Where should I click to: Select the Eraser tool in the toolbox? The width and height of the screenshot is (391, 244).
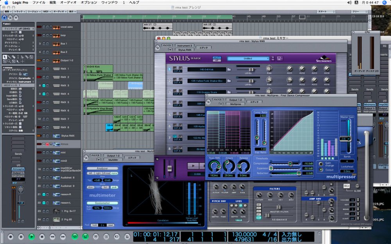click(x=14, y=57)
